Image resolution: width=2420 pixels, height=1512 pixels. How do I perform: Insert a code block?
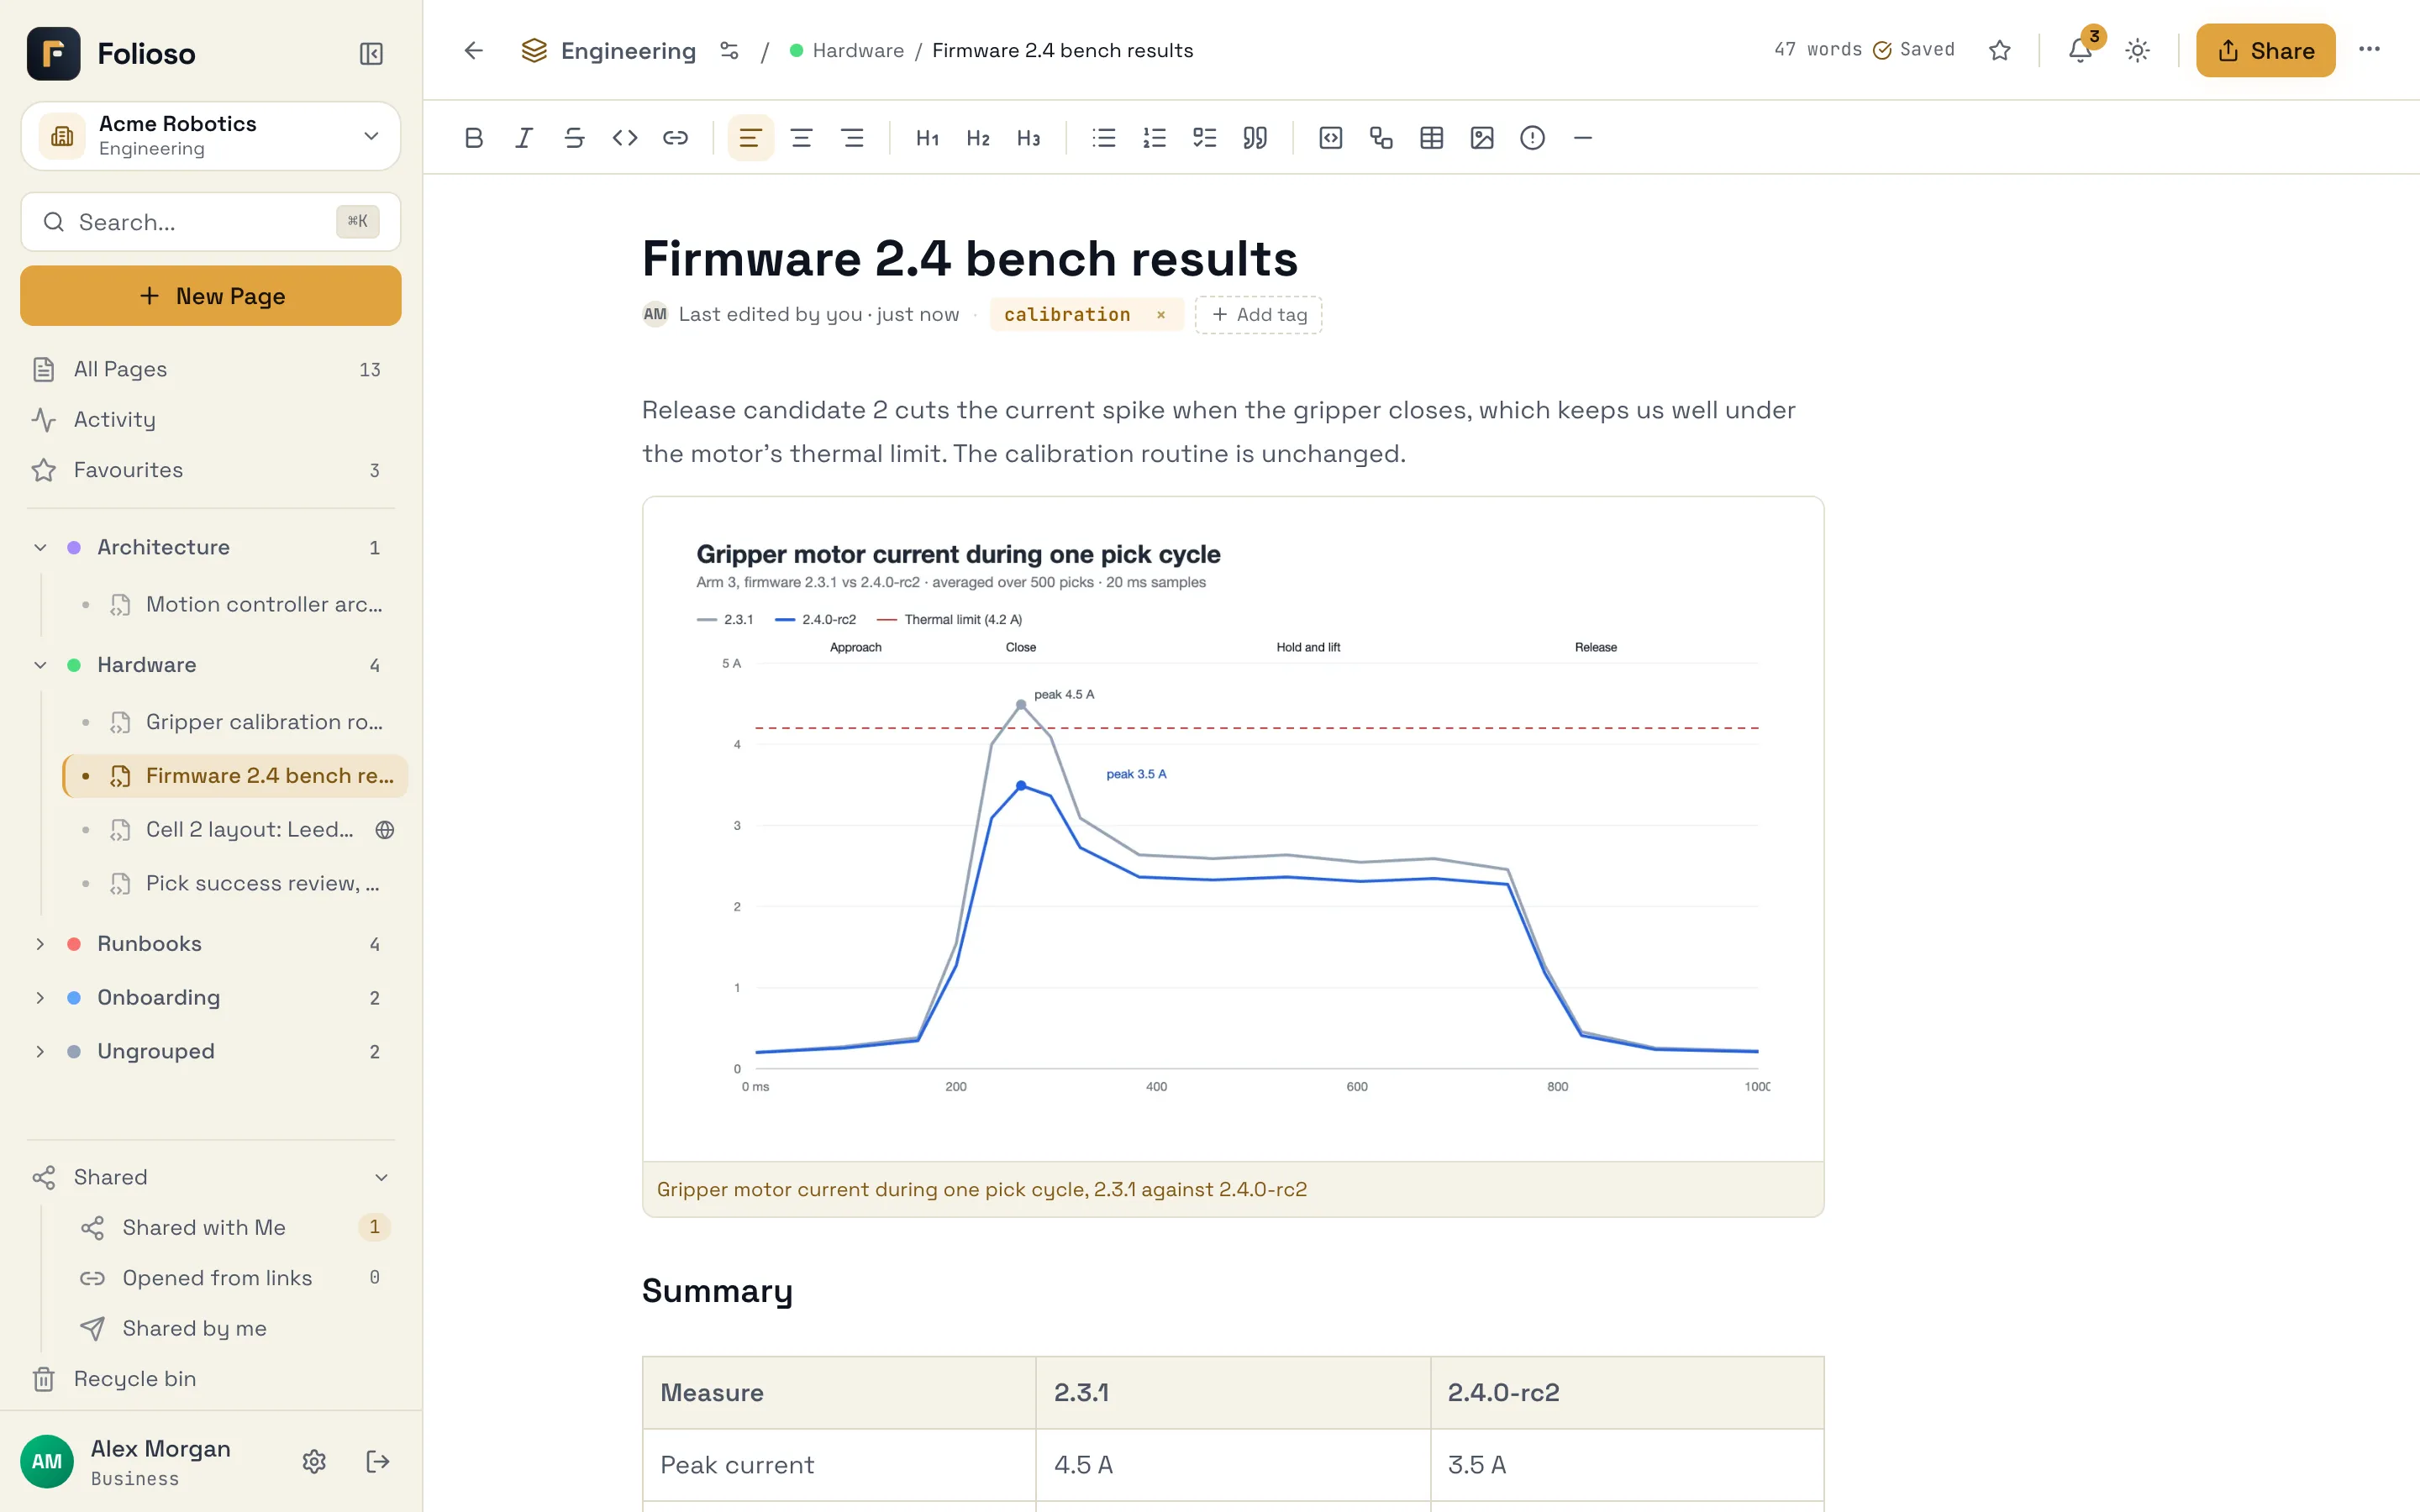[x=1330, y=138]
